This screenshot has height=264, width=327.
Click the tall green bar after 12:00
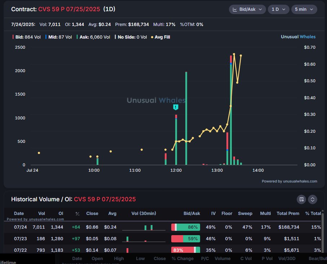[x=186, y=118]
